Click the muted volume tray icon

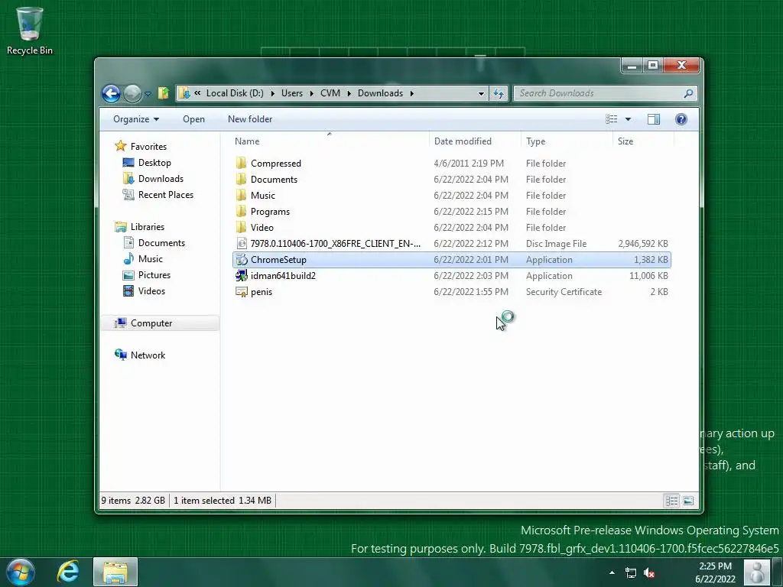pos(648,572)
